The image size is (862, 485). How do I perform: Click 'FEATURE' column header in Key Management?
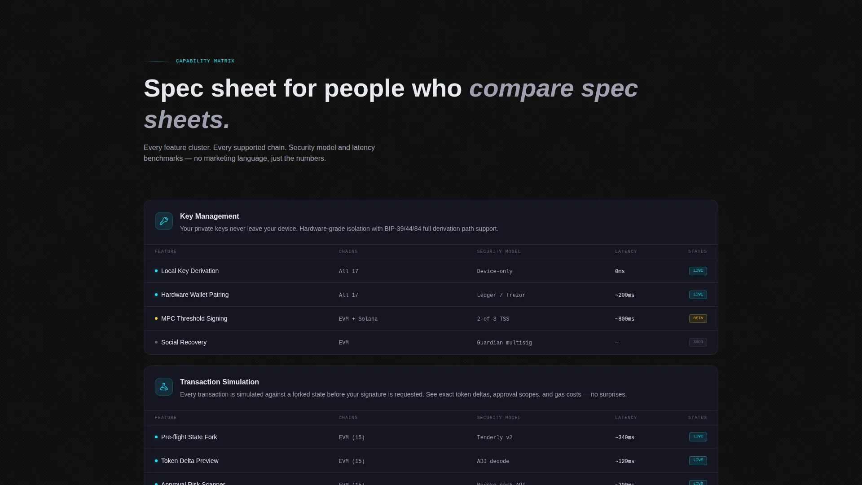(166, 251)
